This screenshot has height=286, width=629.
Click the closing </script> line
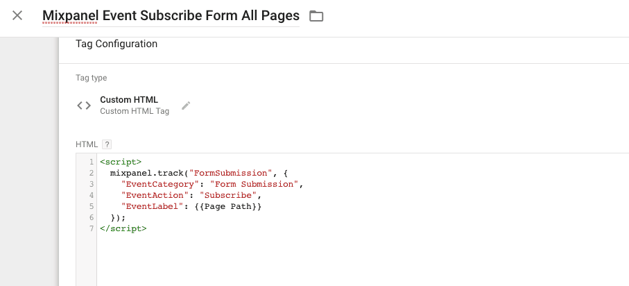point(123,228)
